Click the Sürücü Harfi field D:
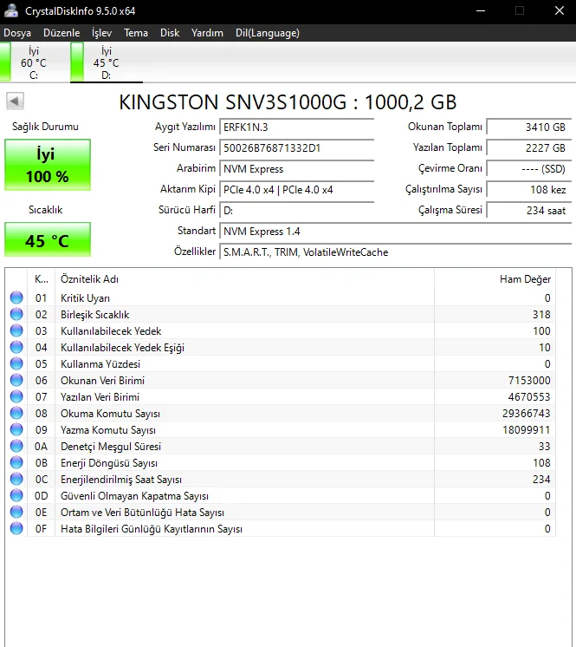Screen dimensions: 576x647 (296, 211)
